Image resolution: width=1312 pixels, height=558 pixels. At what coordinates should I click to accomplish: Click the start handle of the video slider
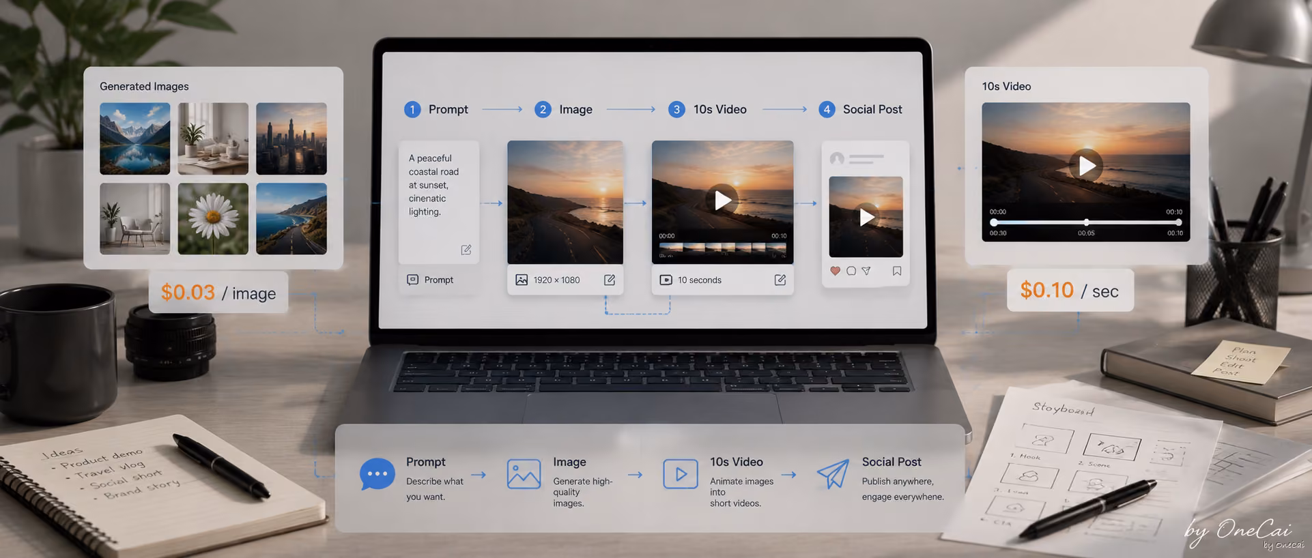pos(994,222)
